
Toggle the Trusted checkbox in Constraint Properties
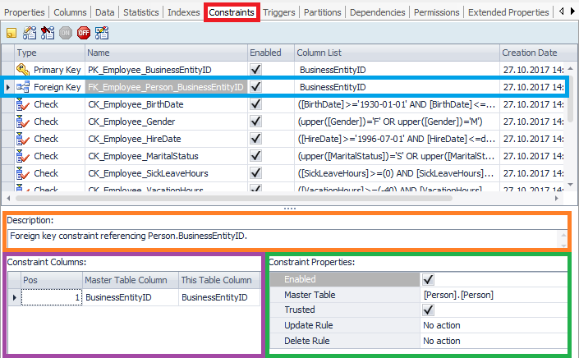coord(427,310)
